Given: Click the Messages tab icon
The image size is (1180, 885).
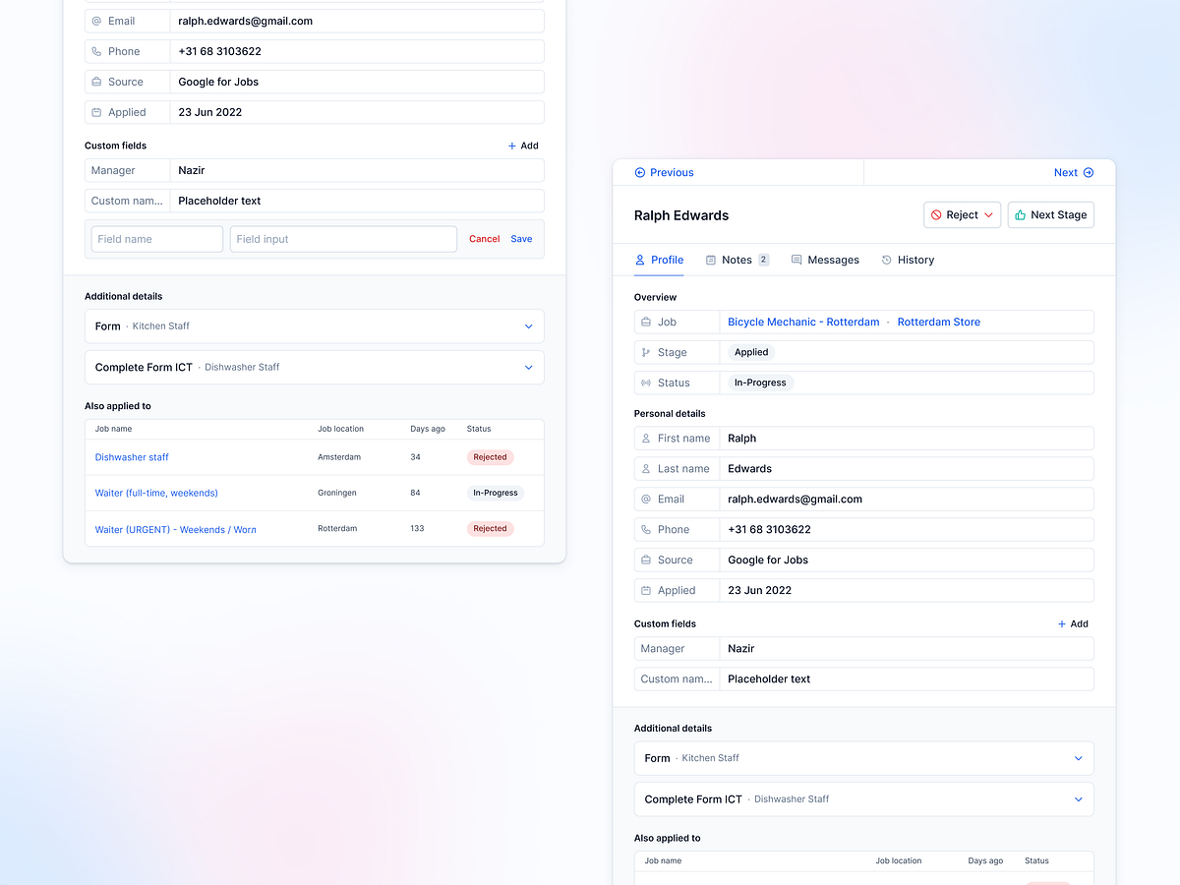Looking at the screenshot, I should (x=796, y=260).
